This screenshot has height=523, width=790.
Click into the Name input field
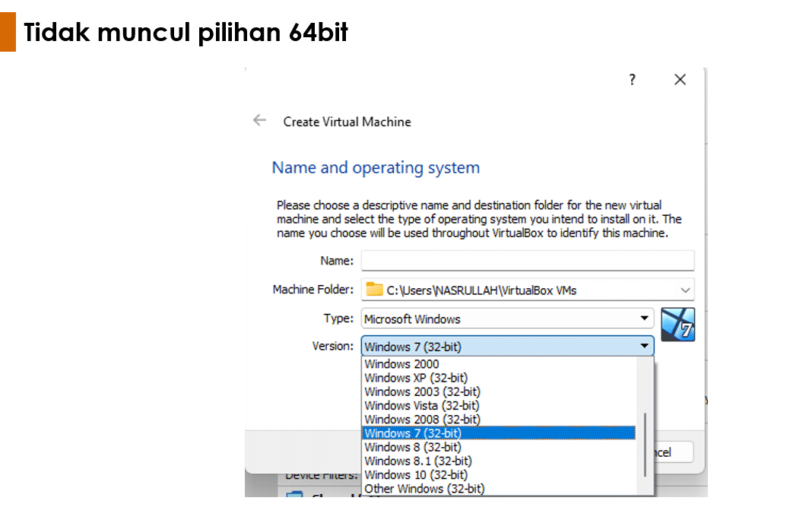tap(528, 261)
